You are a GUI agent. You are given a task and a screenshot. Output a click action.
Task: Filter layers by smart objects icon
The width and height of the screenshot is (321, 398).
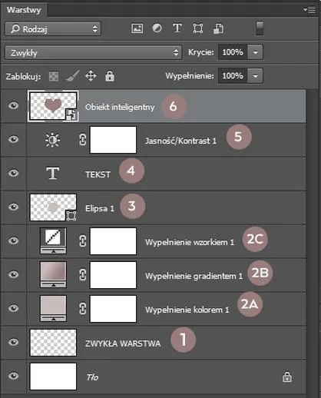tap(218, 28)
